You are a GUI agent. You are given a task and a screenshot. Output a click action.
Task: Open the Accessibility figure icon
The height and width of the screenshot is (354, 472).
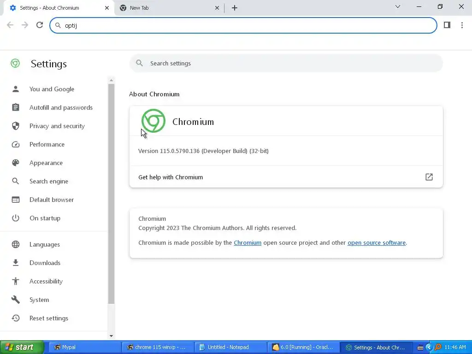pos(15,281)
